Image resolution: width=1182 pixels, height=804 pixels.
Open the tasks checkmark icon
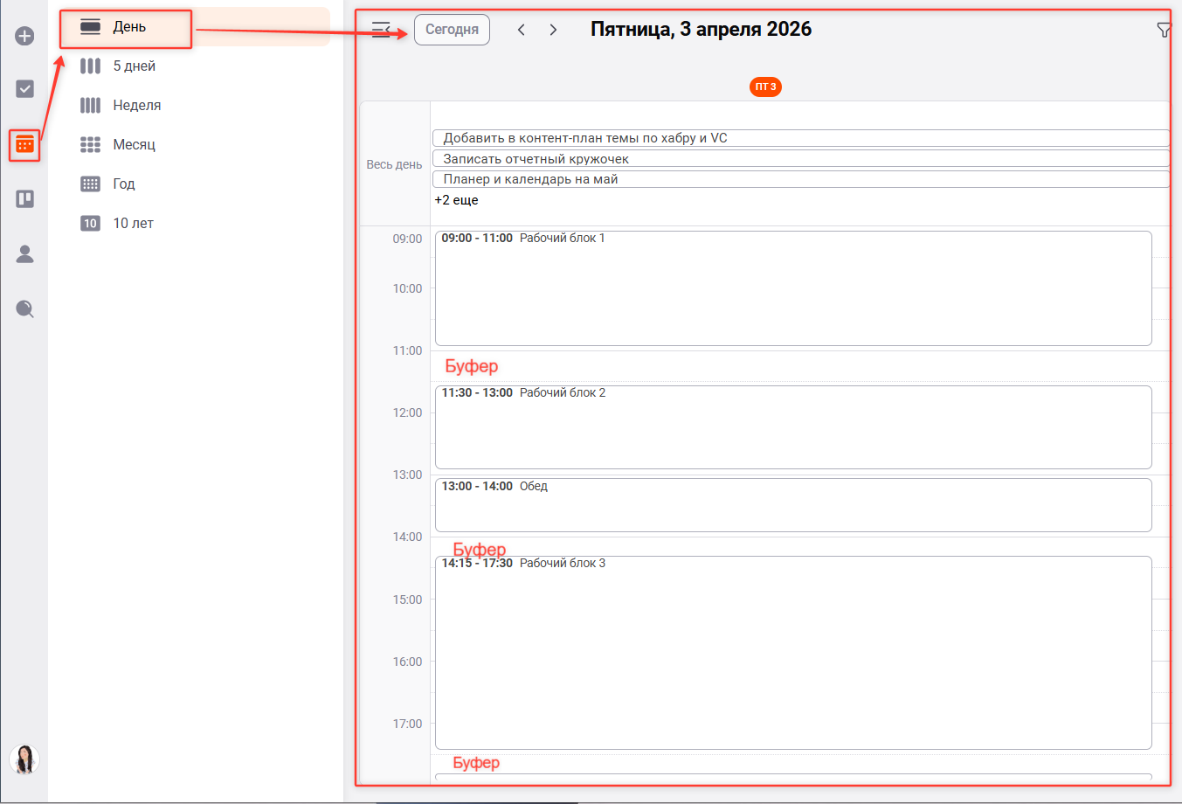point(24,89)
